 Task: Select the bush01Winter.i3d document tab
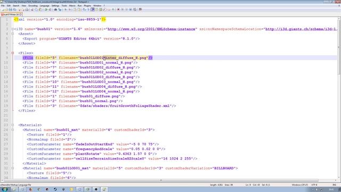(11, 14)
